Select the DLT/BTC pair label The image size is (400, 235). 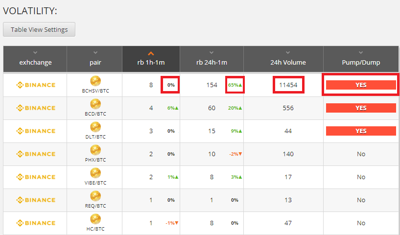95,137
